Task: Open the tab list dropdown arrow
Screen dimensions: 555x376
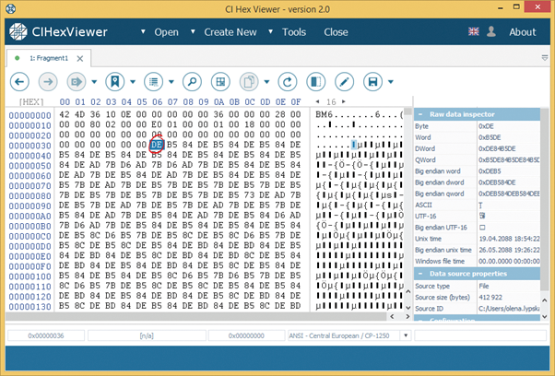Action: [545, 58]
